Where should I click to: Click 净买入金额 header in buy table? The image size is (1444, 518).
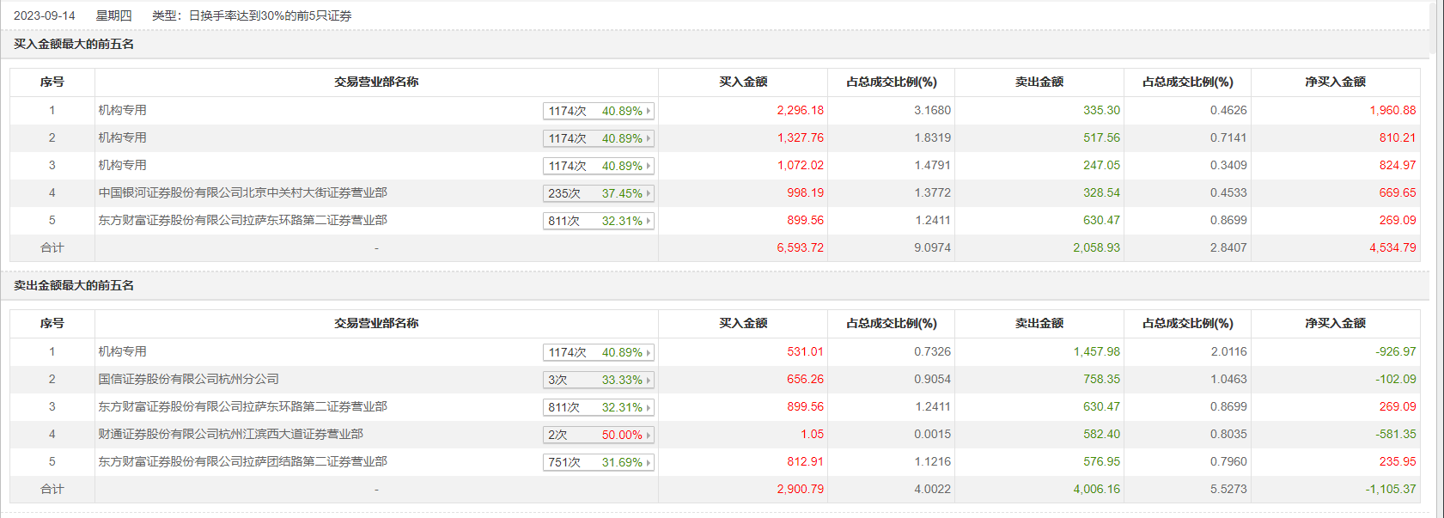point(1335,82)
